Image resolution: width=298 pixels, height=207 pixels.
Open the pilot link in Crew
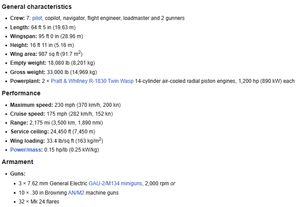click(x=37, y=18)
